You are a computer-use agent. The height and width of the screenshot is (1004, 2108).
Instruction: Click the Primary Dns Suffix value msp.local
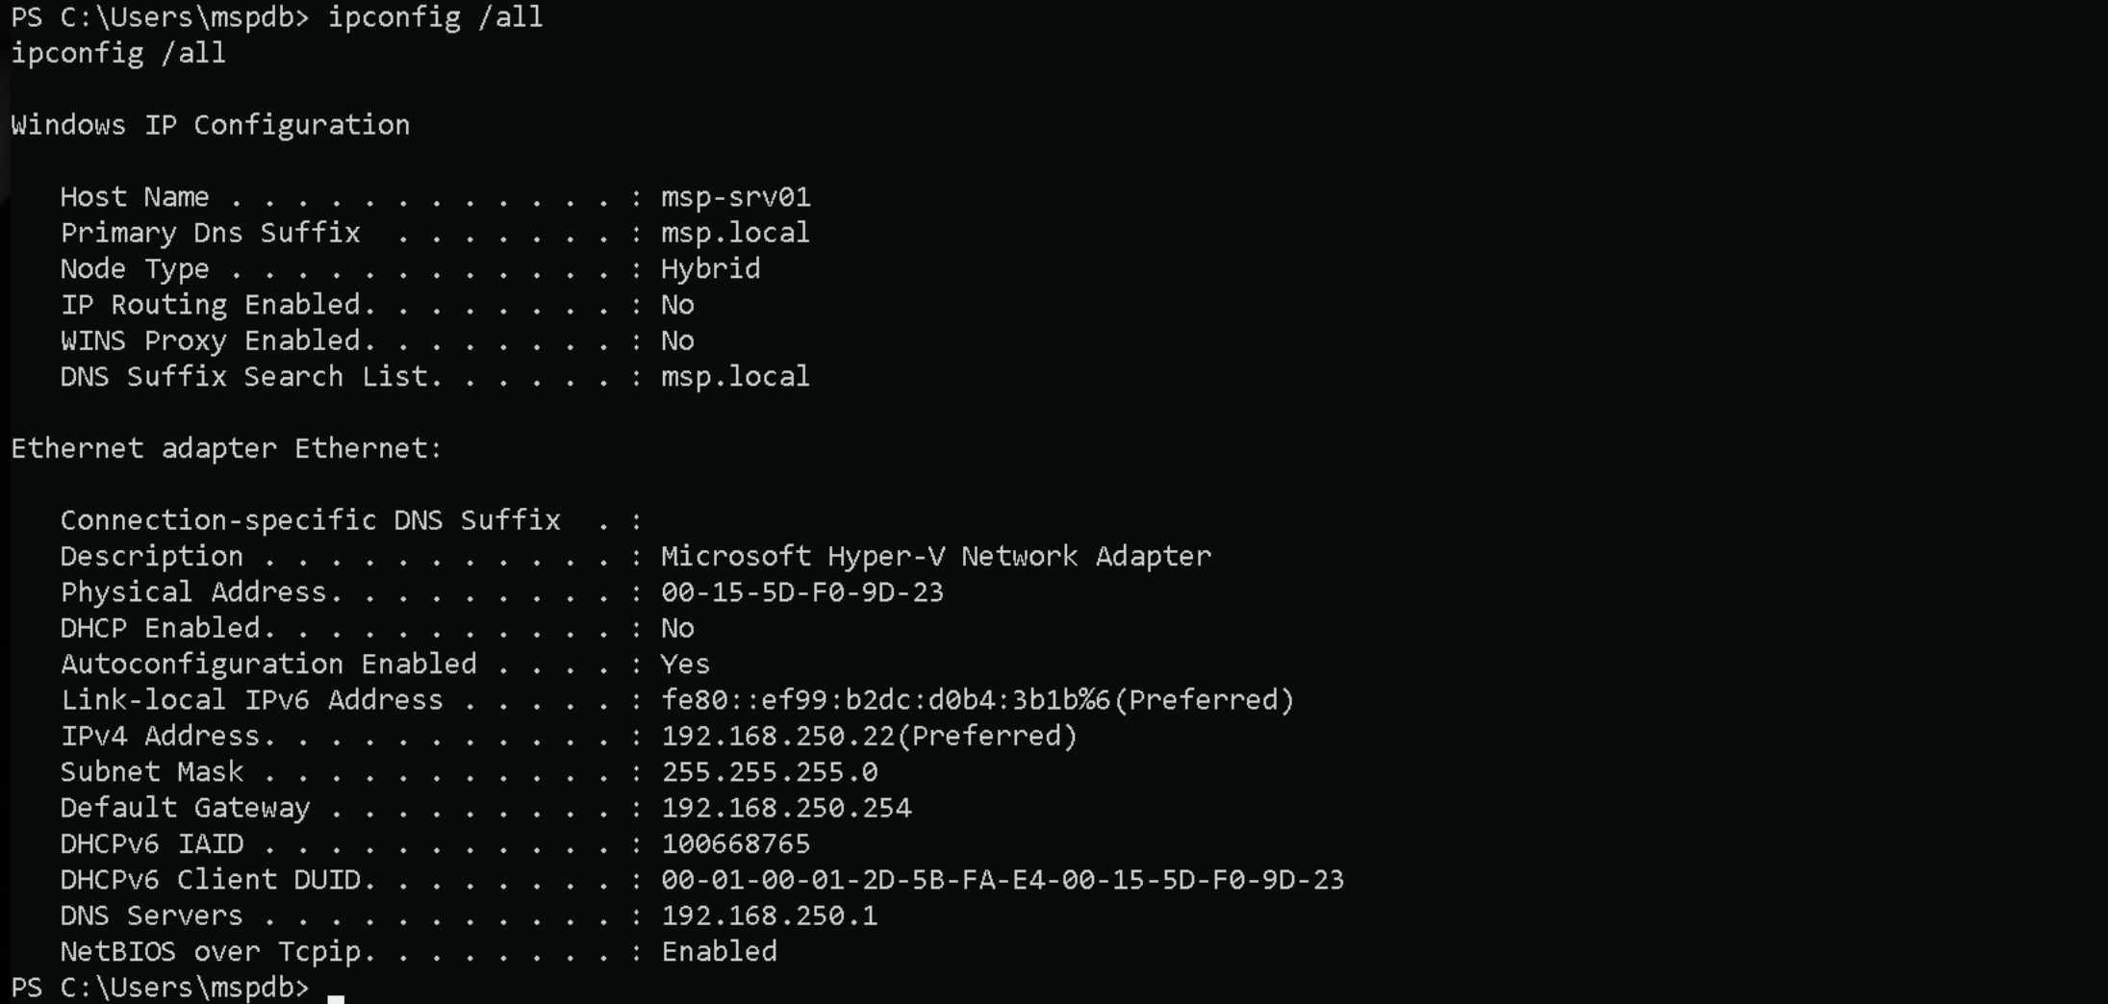(x=735, y=233)
